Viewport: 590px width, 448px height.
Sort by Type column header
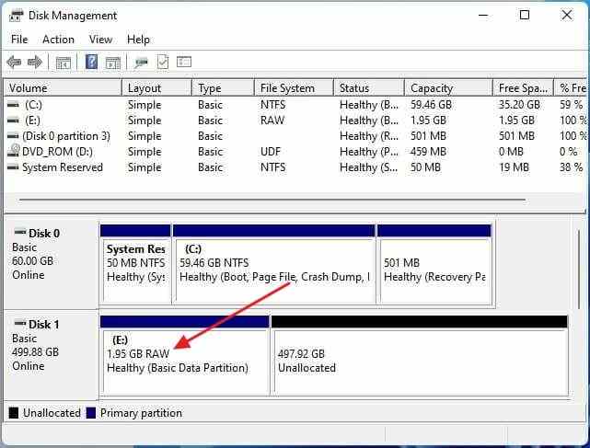223,88
